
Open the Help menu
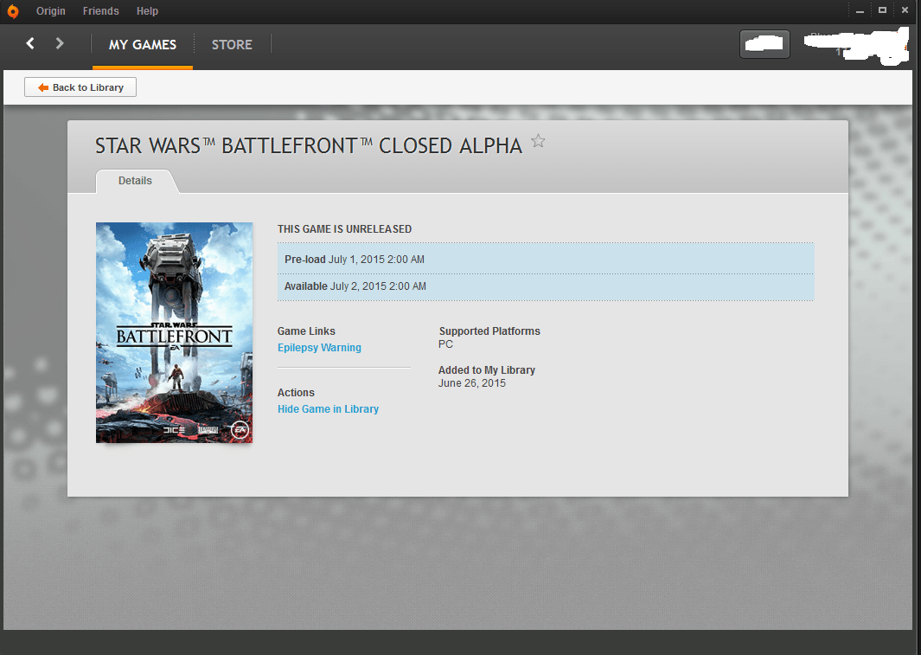(x=147, y=11)
